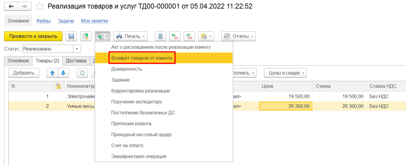The image size is (406, 166).
Task: Move the row down with blue arrow
Action: coord(63,73)
